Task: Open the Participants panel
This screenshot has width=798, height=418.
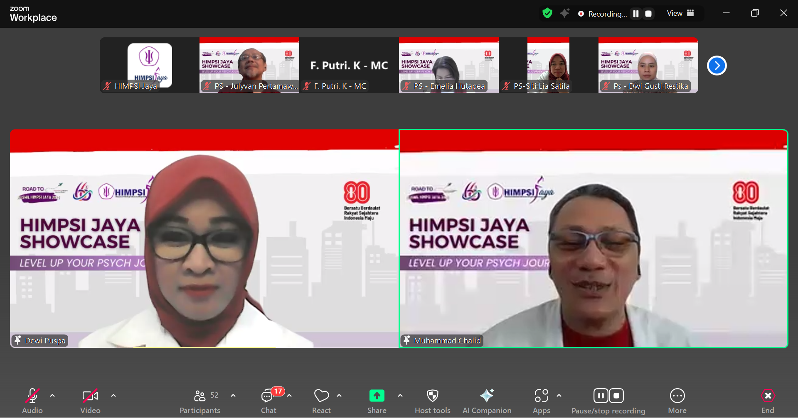Action: point(200,401)
